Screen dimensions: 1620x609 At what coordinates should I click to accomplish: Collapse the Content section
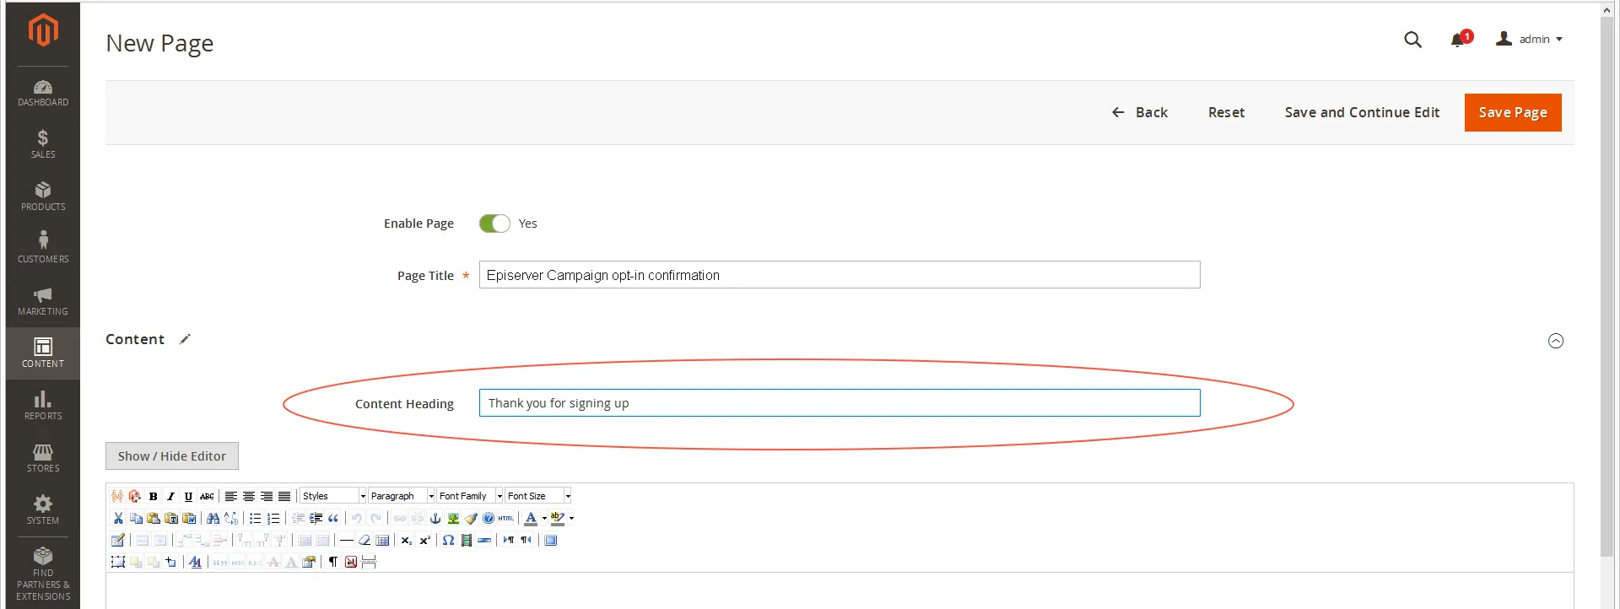1556,341
